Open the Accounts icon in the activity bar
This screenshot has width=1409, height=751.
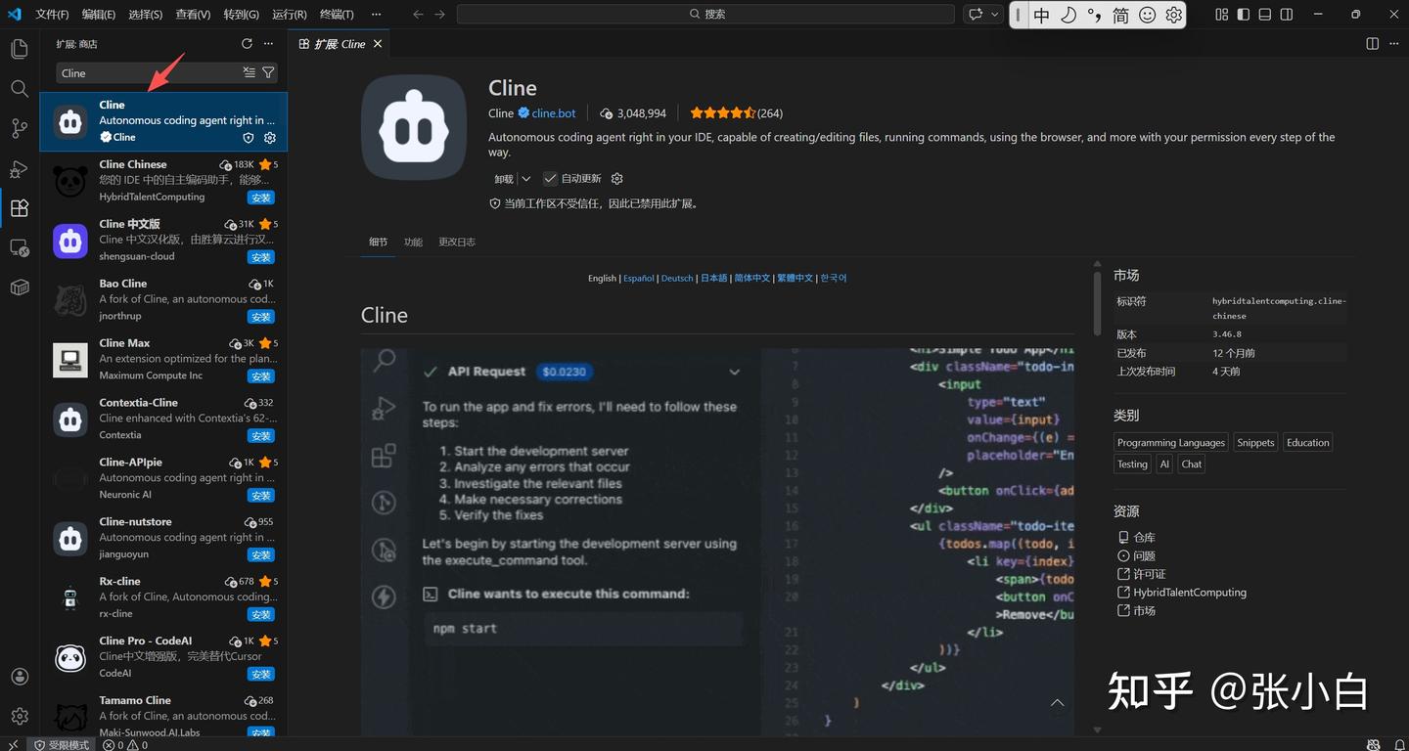point(20,677)
